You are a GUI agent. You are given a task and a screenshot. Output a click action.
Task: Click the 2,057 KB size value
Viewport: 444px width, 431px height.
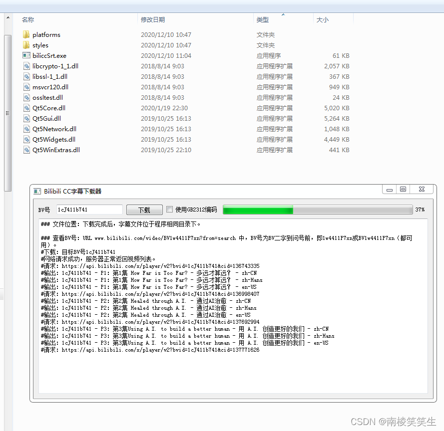(337, 66)
